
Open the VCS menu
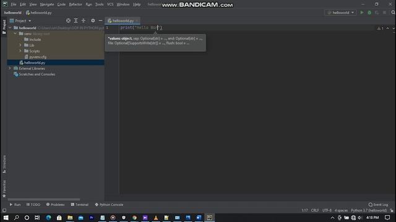pyautogui.click(x=110, y=4)
